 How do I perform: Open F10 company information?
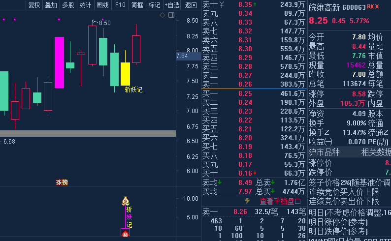[x=120, y=5]
